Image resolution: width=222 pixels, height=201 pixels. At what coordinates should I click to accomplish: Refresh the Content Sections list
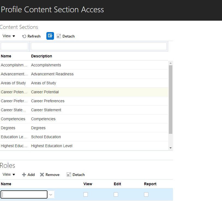[31, 36]
